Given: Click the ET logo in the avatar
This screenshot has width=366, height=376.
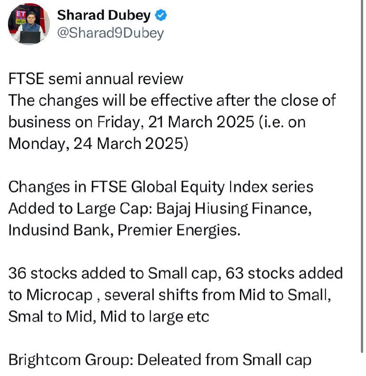Looking at the screenshot, I should (21, 15).
